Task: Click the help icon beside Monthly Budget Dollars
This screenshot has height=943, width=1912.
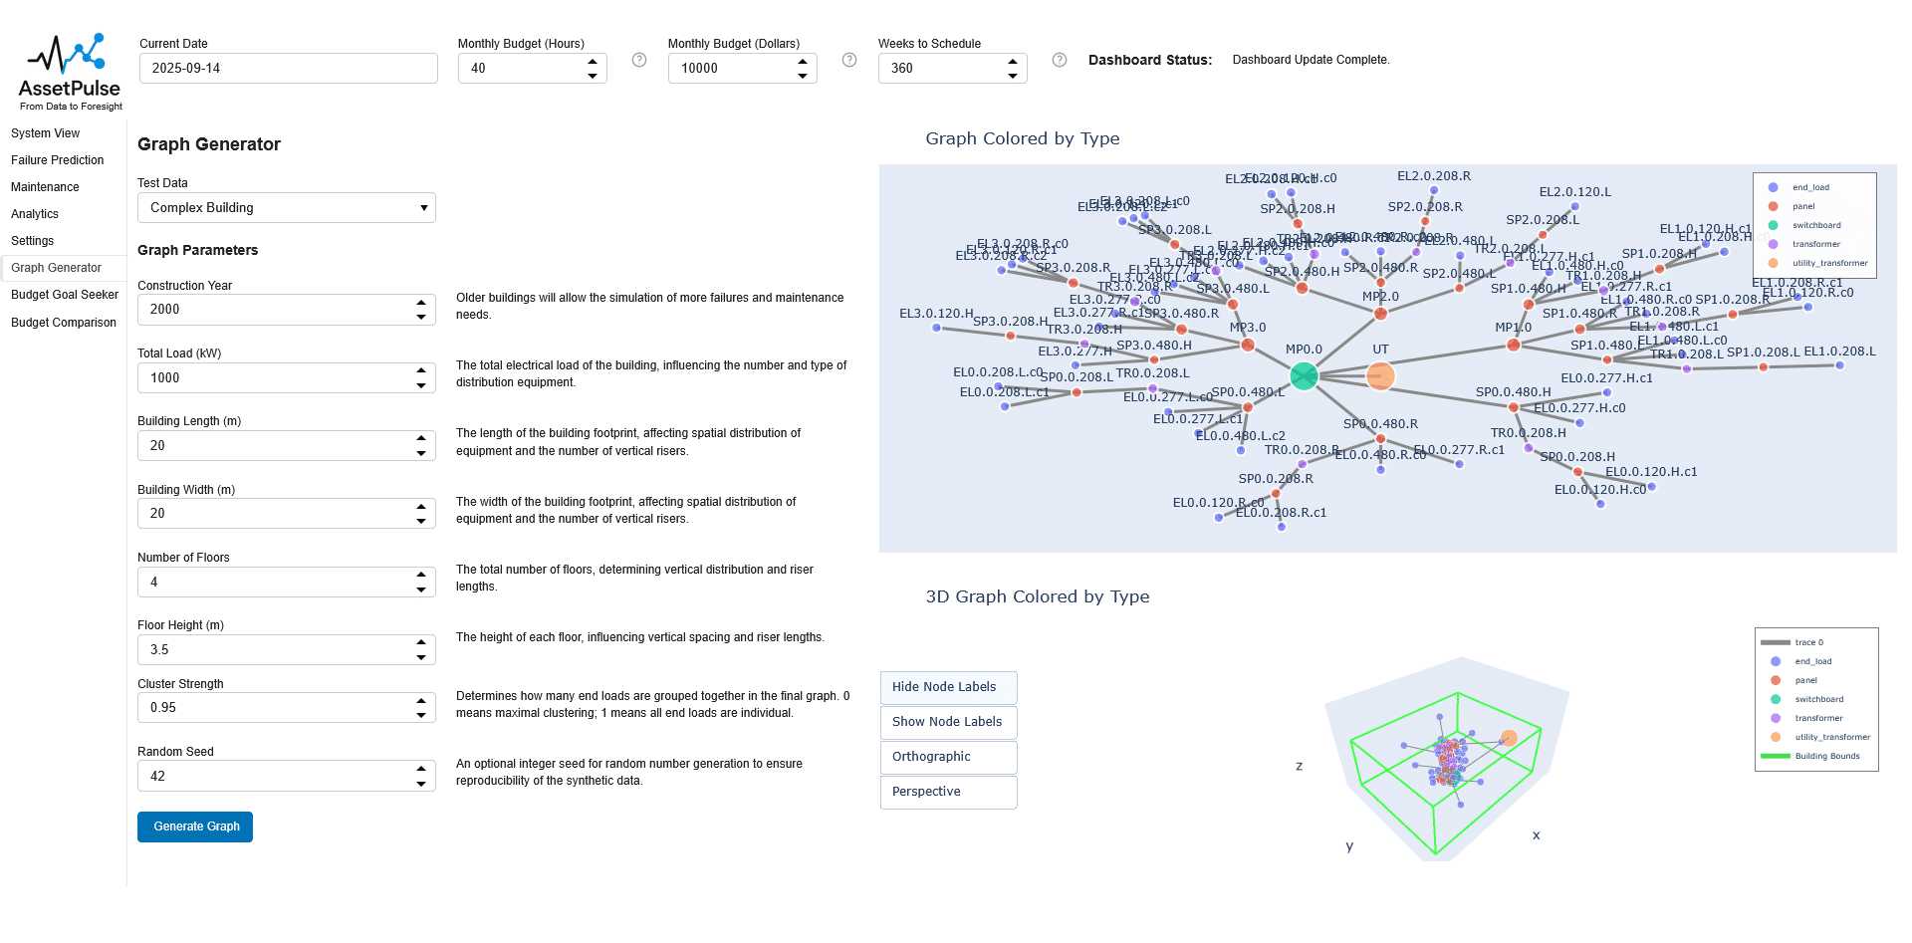Action: click(x=849, y=60)
